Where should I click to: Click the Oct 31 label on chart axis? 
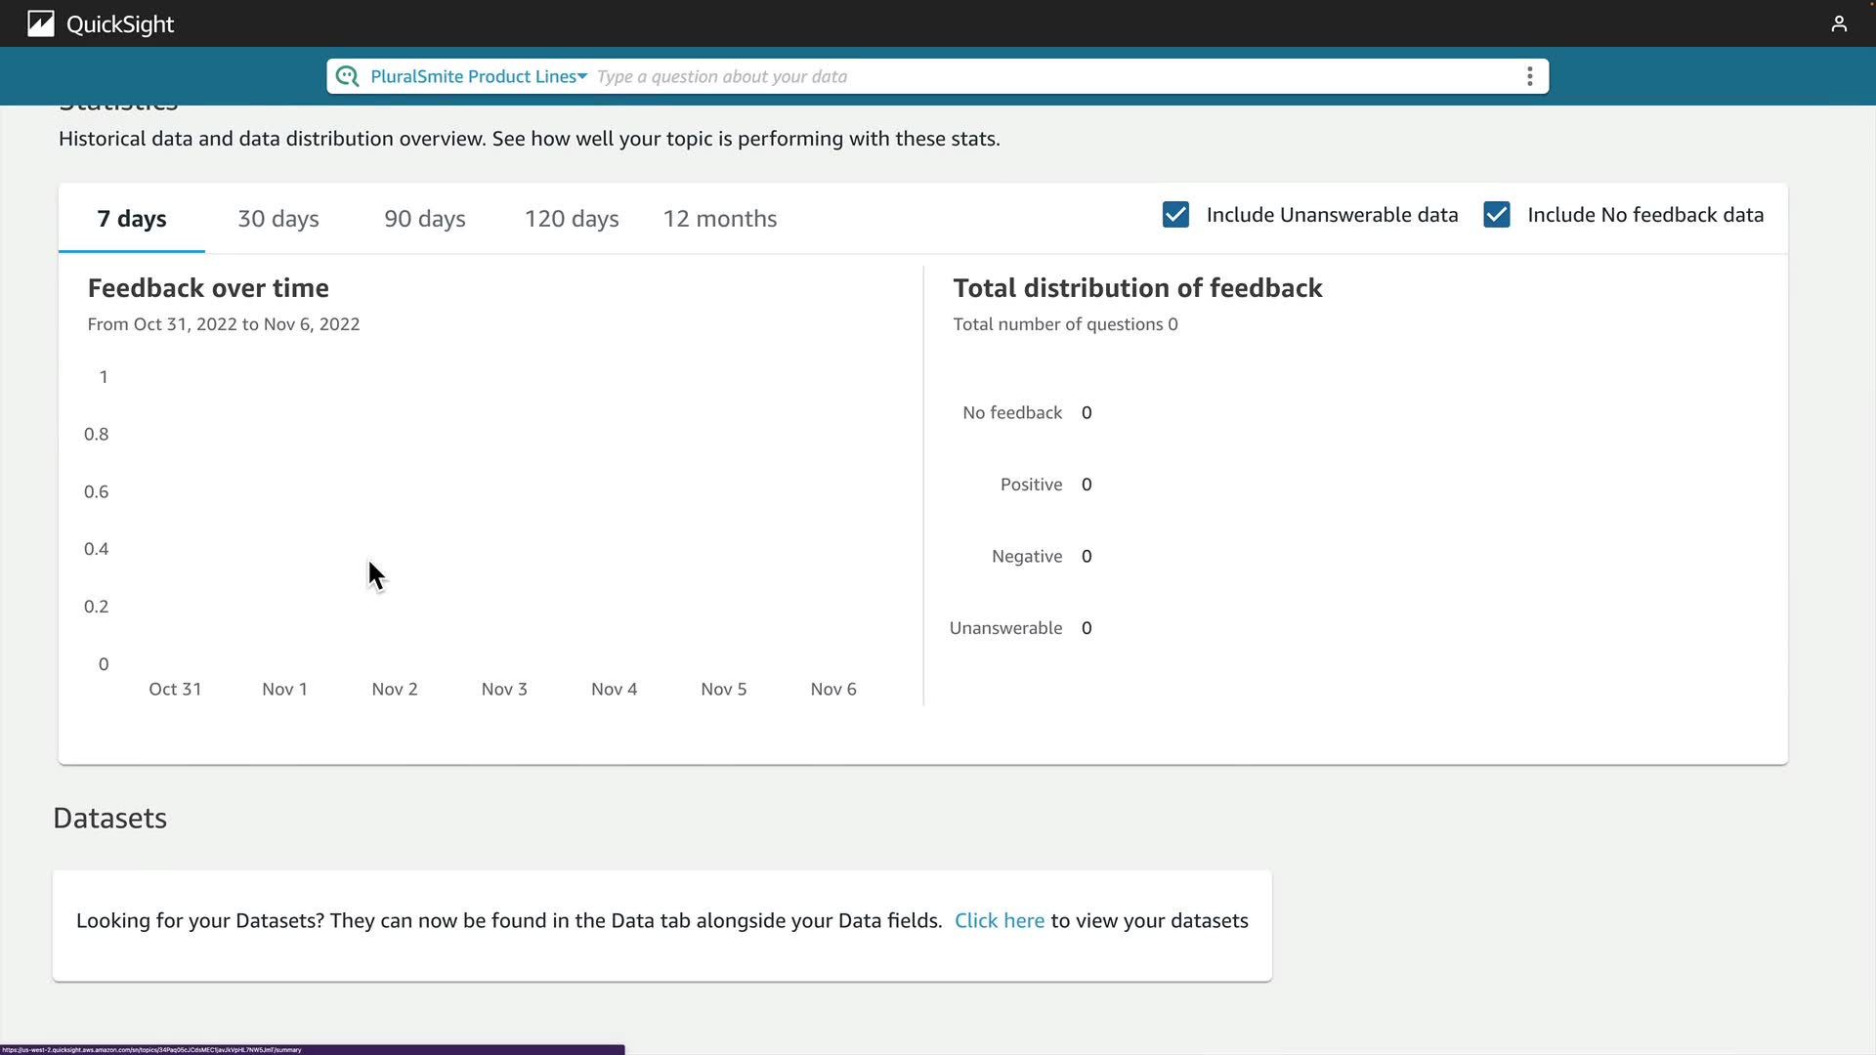[x=175, y=690]
